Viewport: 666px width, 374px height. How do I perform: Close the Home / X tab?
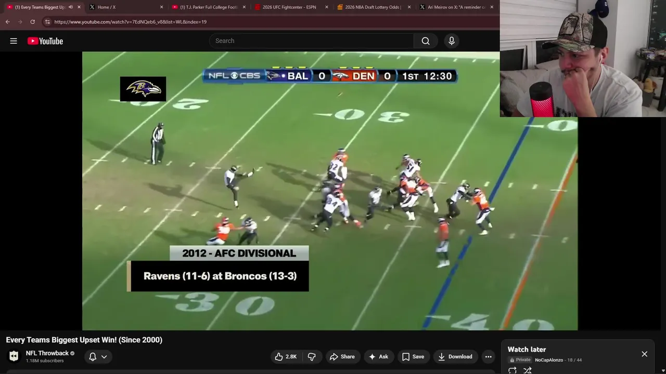click(x=161, y=7)
